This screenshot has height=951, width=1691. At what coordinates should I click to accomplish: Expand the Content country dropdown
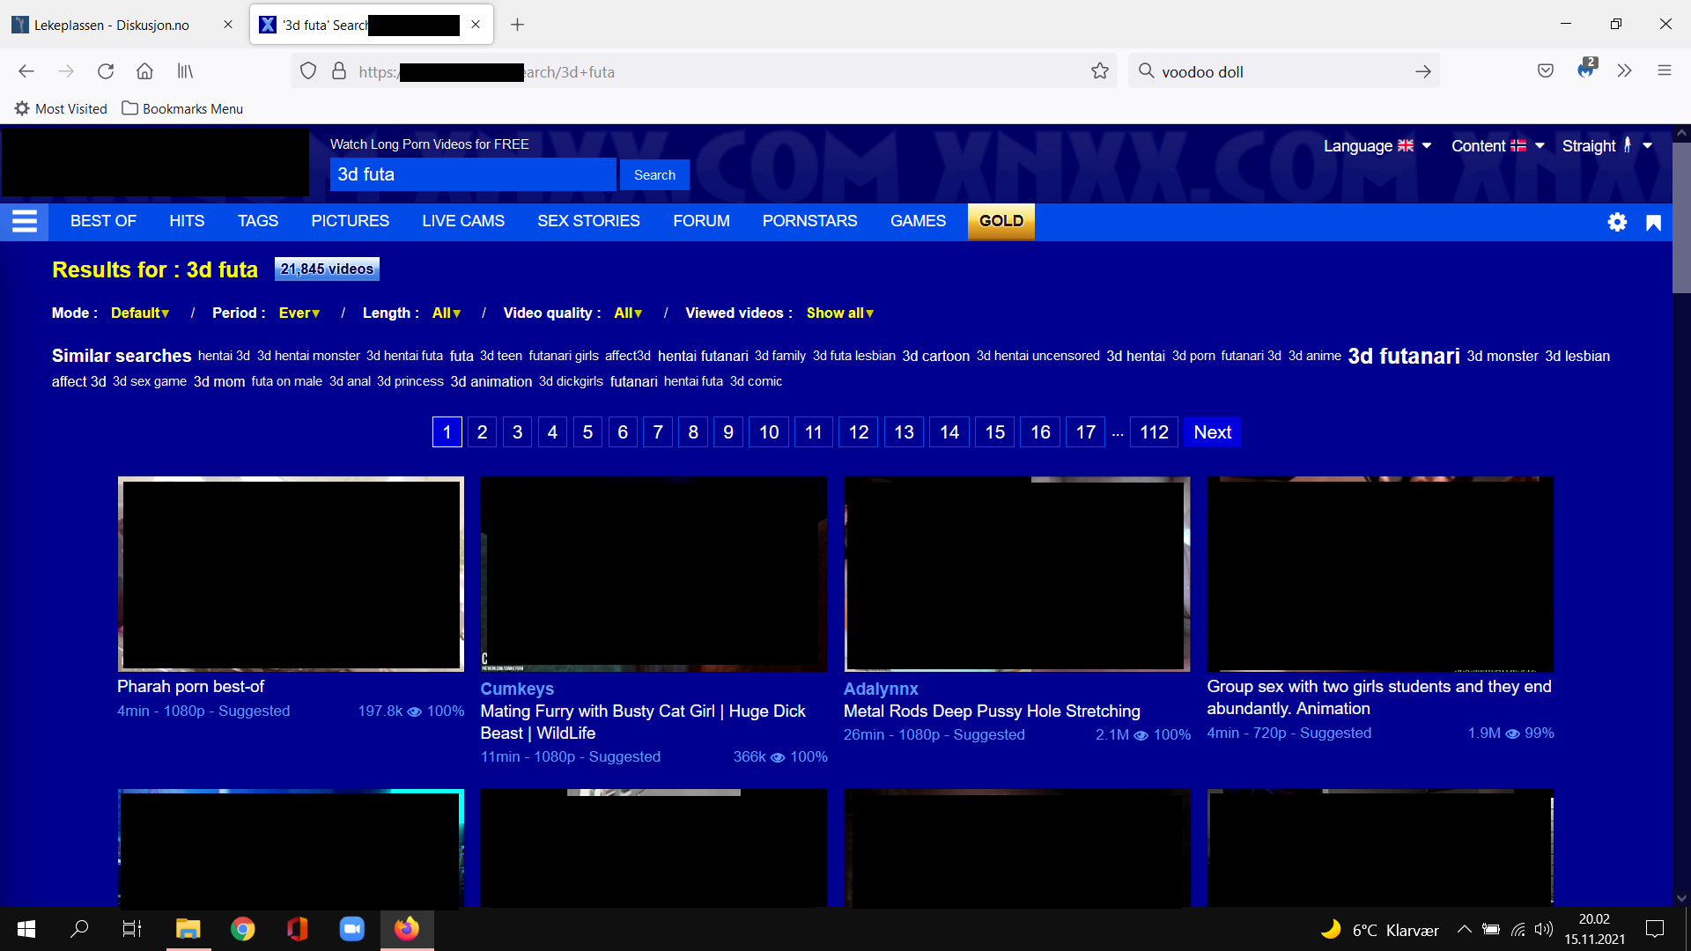(x=1498, y=146)
